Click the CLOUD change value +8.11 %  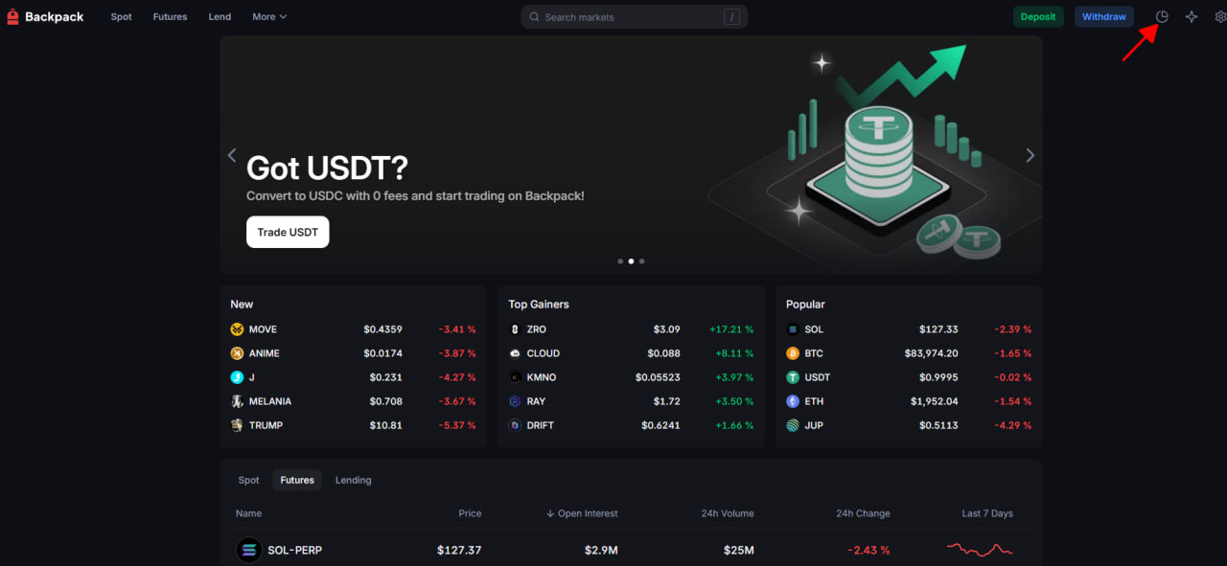coord(735,353)
